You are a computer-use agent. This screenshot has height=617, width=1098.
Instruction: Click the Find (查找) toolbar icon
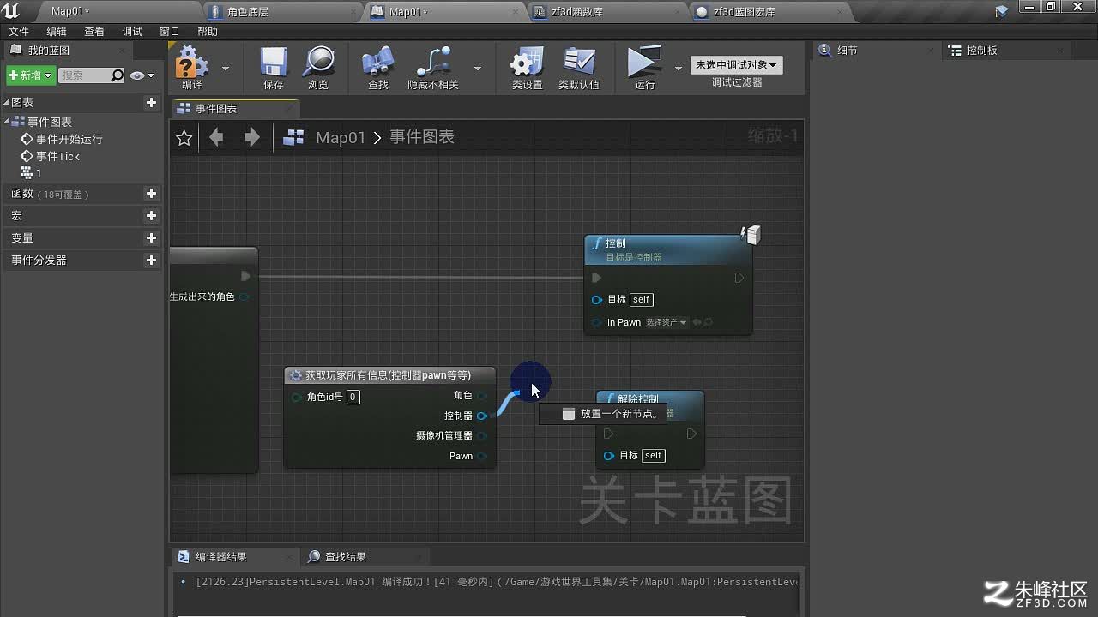(378, 68)
